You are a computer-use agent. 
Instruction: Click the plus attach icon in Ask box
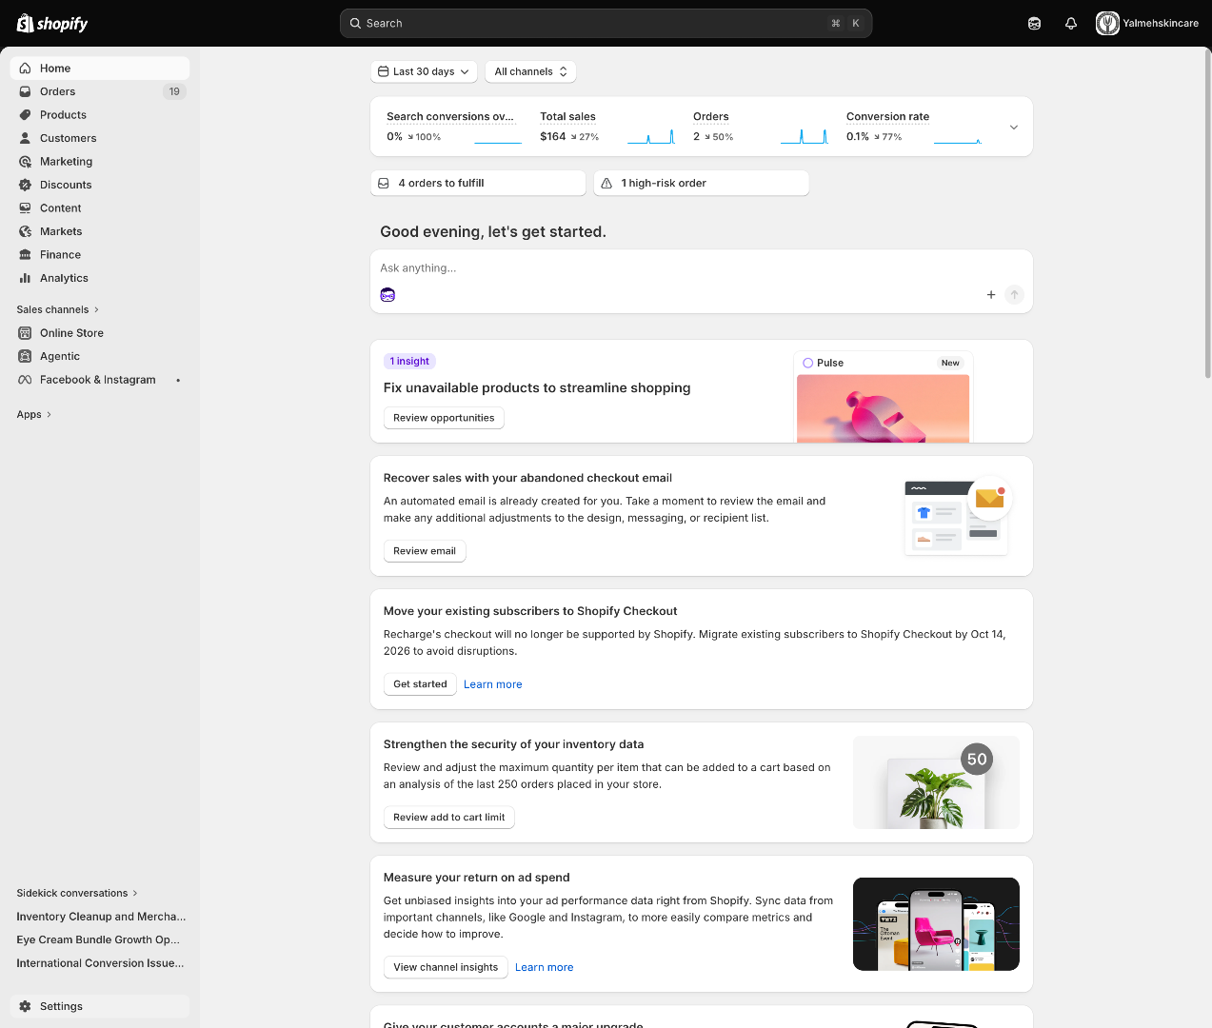click(991, 295)
